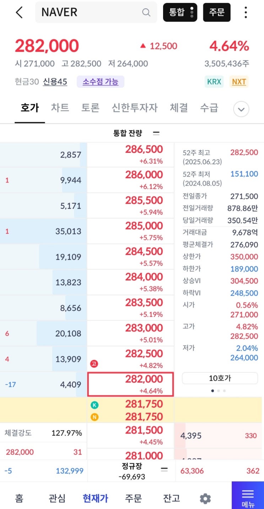Tap the red 고 high-price marker
The image size is (264, 509).
tap(94, 364)
